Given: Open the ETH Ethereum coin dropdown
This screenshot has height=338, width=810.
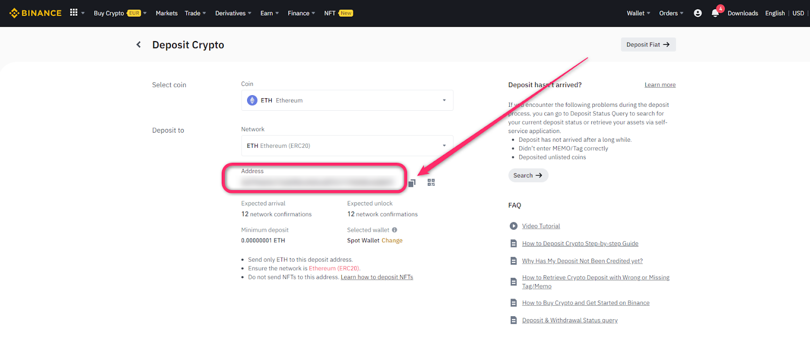Looking at the screenshot, I should pos(347,100).
